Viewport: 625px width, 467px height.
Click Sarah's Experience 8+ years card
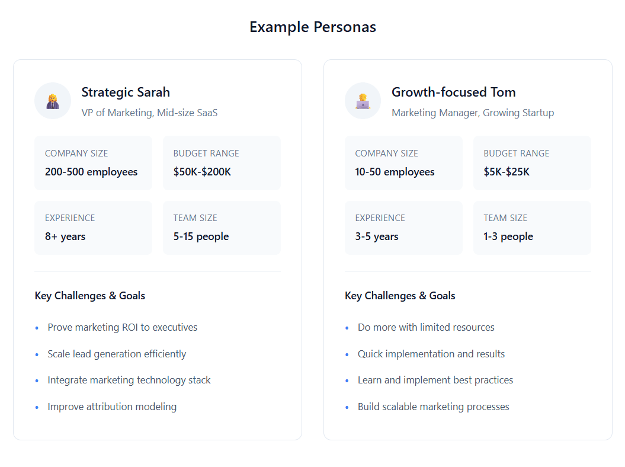point(93,228)
